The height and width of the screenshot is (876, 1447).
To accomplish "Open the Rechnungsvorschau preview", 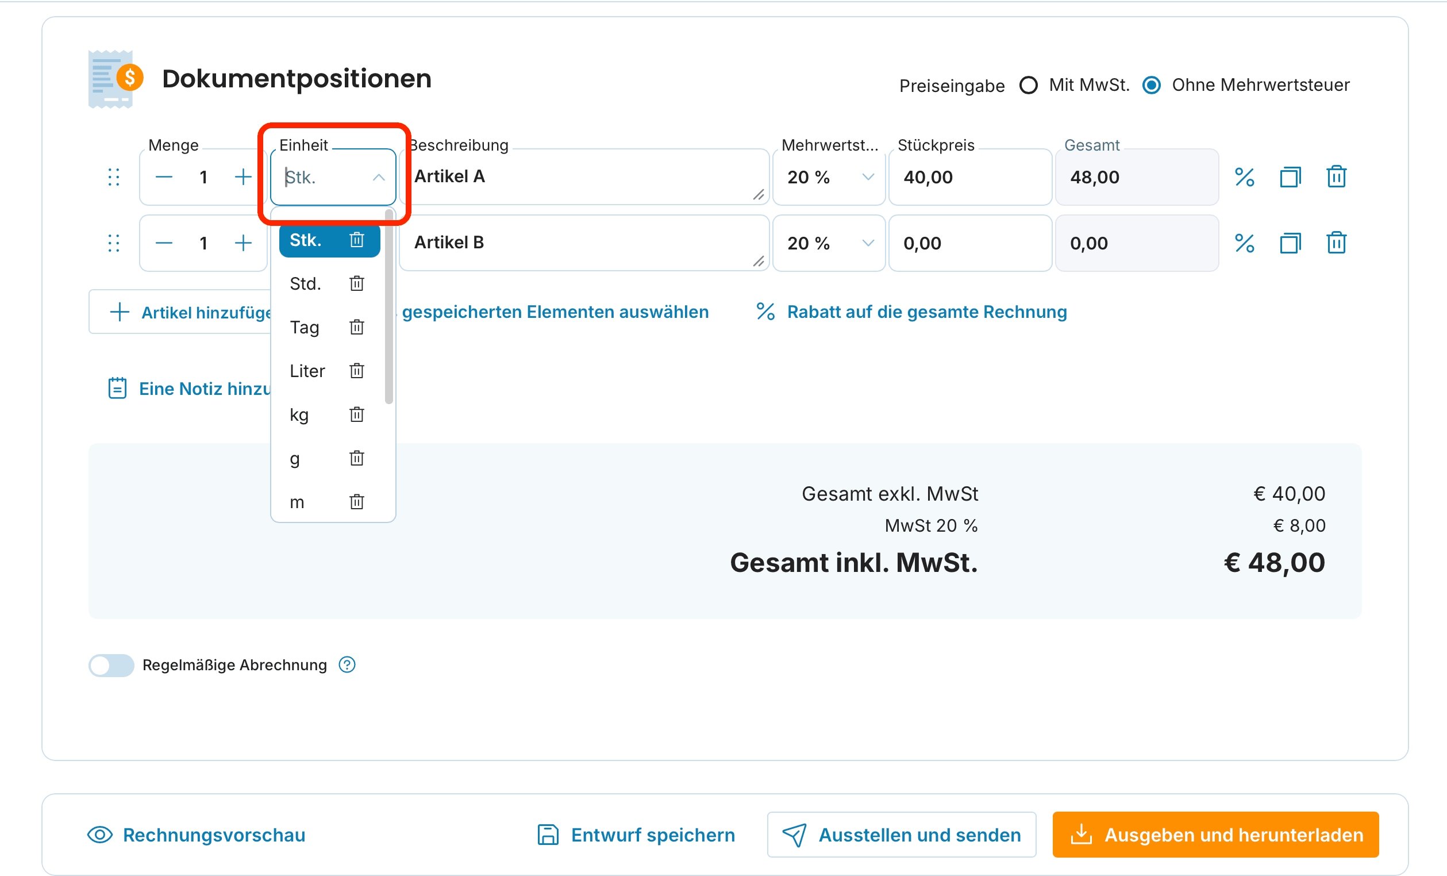I will [x=197, y=835].
